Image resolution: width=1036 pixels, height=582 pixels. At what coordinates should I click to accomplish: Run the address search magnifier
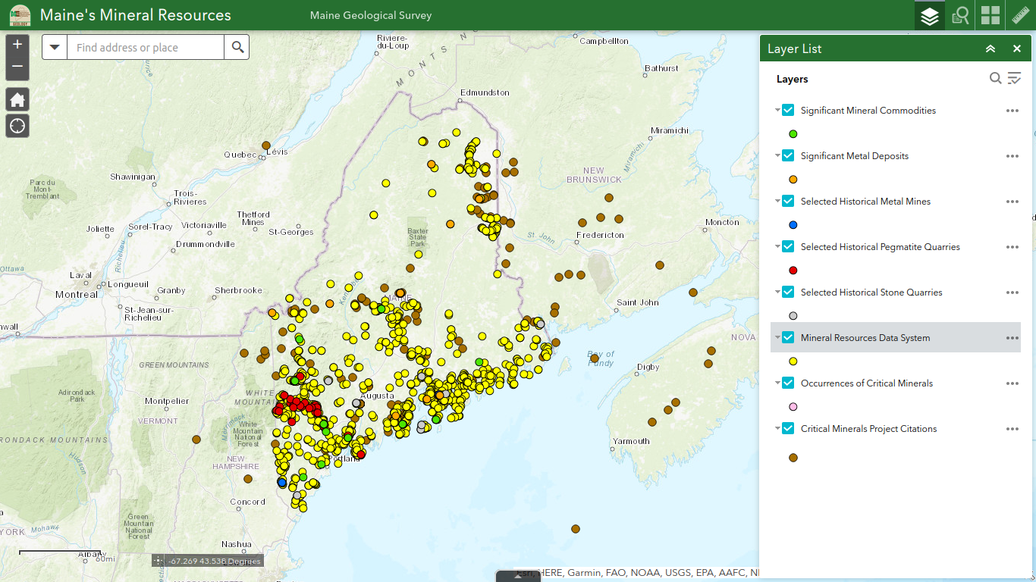237,47
